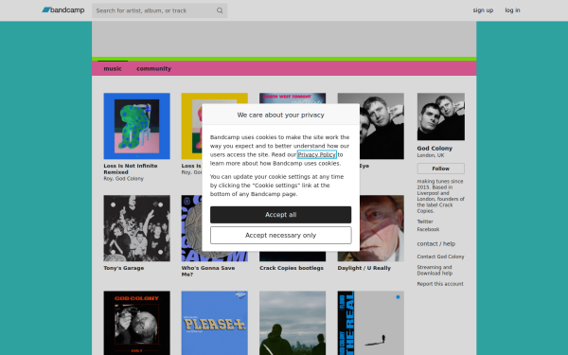
Task: Open Tony's Garage album cover
Action: pyautogui.click(x=137, y=228)
